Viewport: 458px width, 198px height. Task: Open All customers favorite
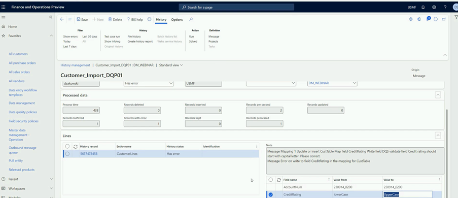click(x=18, y=54)
